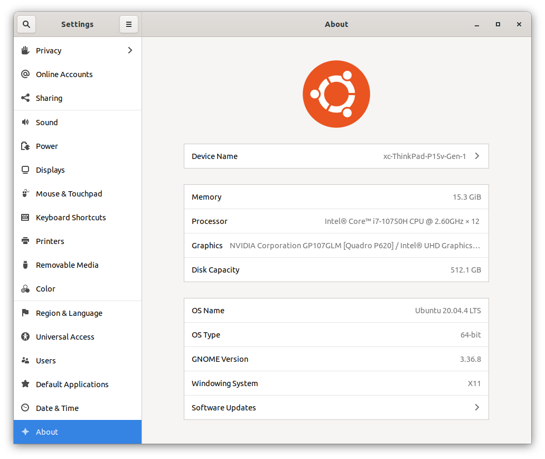The width and height of the screenshot is (545, 459).
Task: Open Software Updates chevron arrow
Action: (x=477, y=407)
